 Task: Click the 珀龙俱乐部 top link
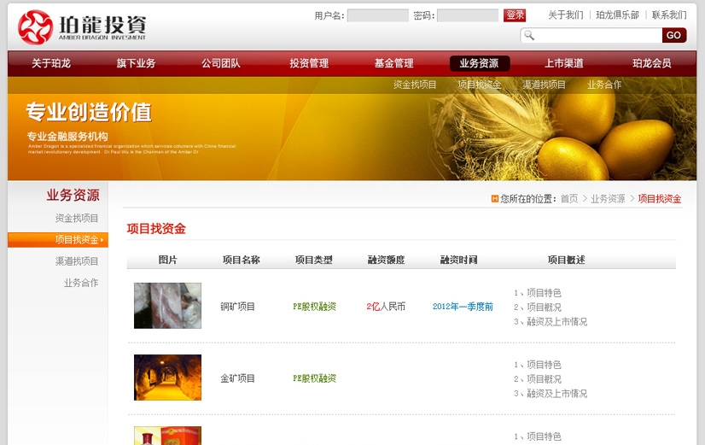[617, 15]
